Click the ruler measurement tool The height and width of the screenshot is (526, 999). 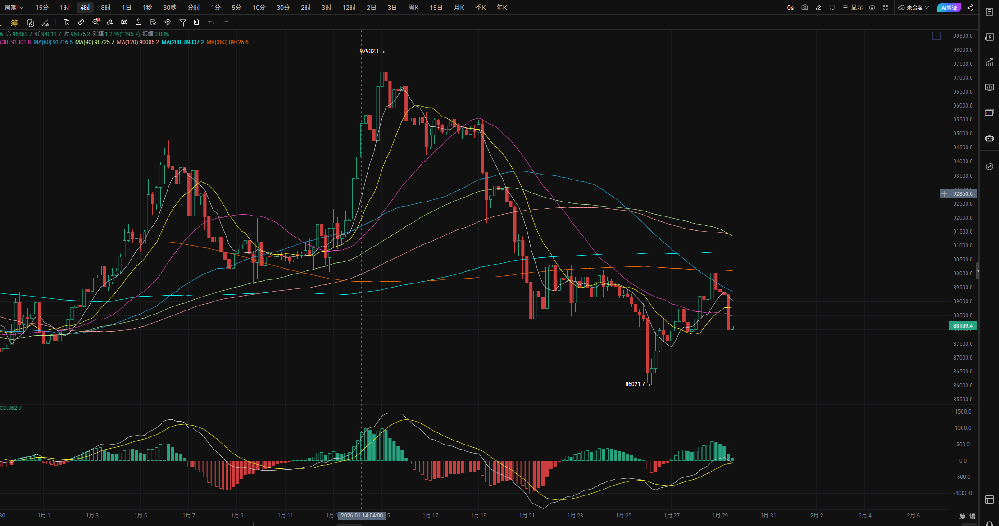[x=81, y=22]
